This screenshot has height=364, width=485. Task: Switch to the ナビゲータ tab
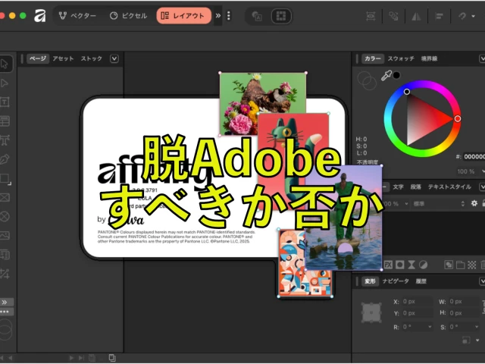click(x=395, y=281)
